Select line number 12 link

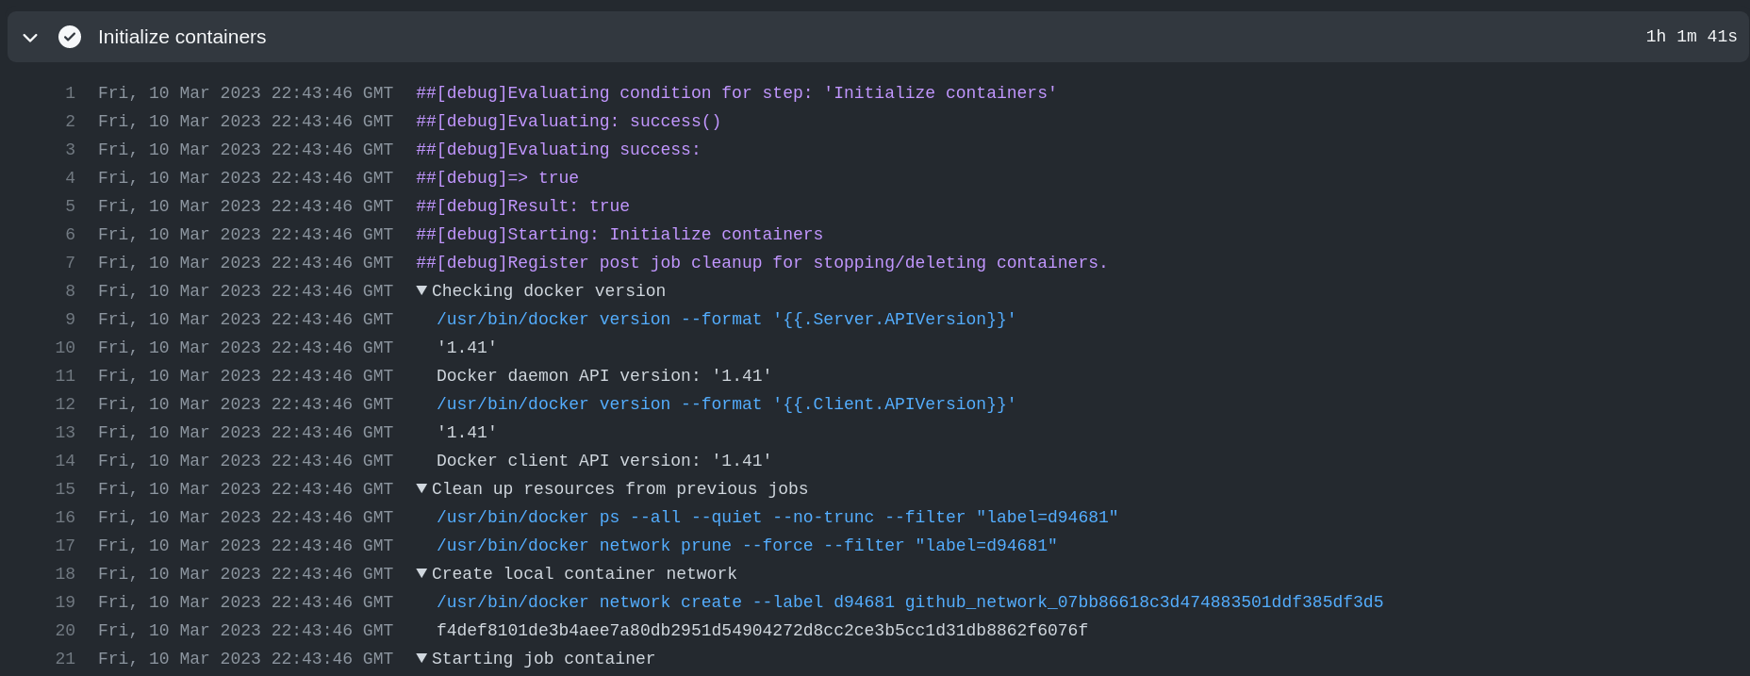(x=65, y=404)
